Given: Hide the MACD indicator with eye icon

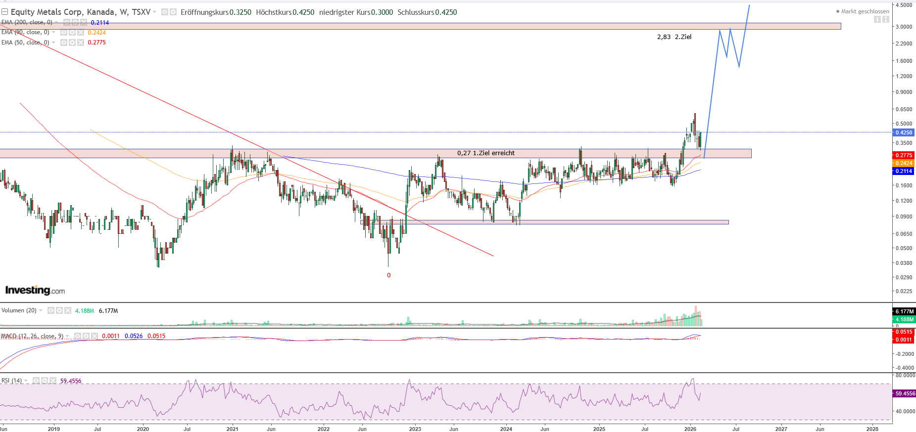Looking at the screenshot, I should 78,336.
